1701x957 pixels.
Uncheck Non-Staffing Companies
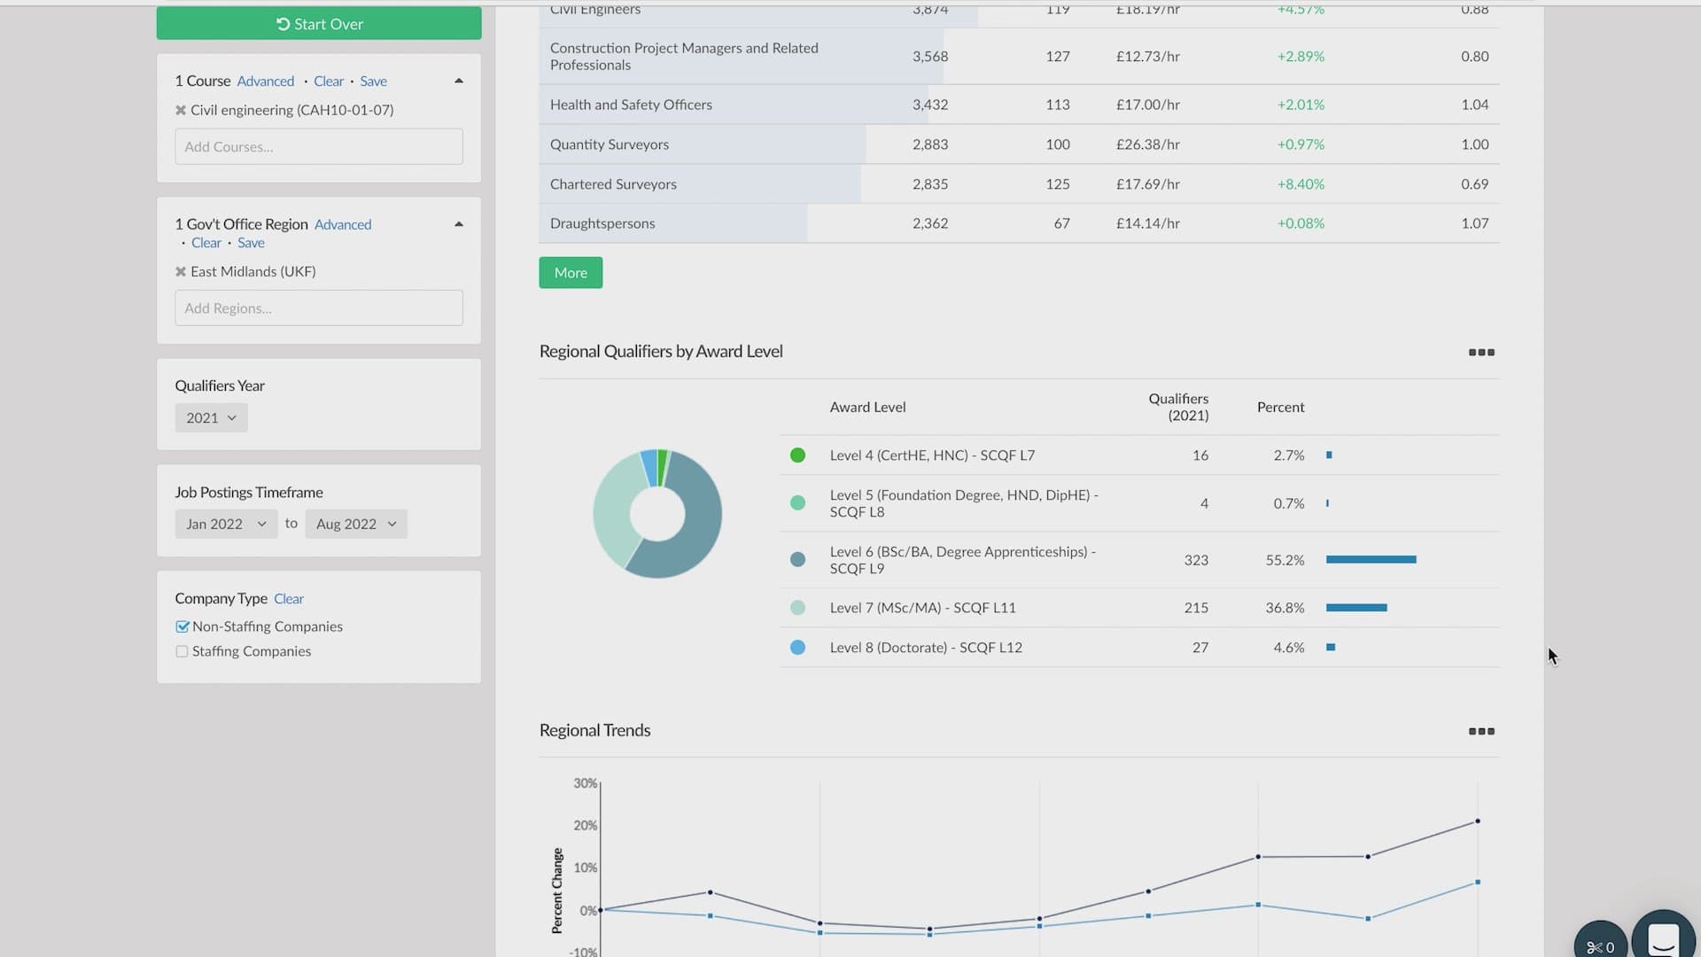[182, 626]
